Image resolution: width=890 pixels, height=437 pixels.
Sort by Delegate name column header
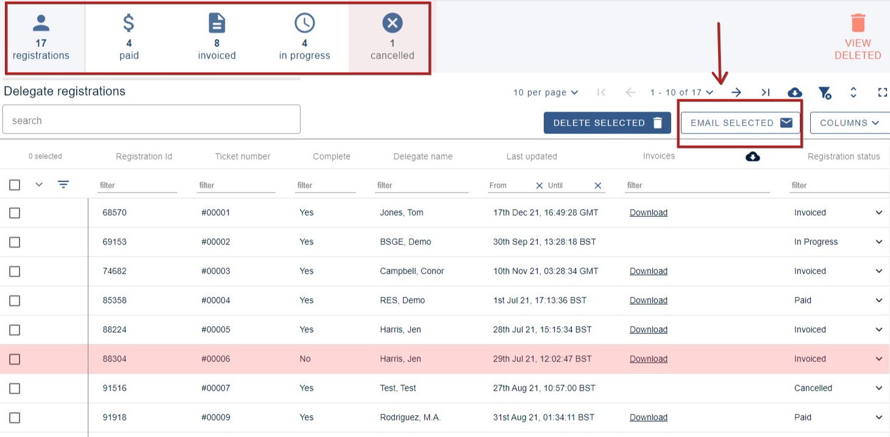click(x=423, y=157)
